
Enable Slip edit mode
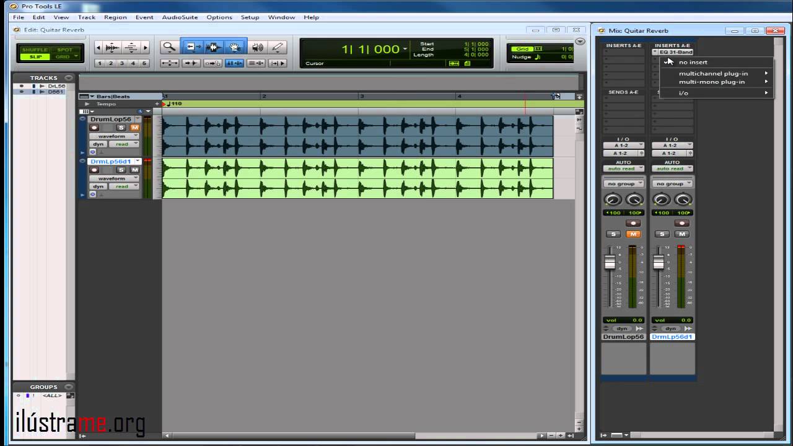click(x=34, y=57)
